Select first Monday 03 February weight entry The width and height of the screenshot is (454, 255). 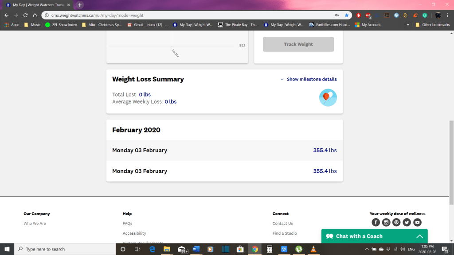coord(224,151)
